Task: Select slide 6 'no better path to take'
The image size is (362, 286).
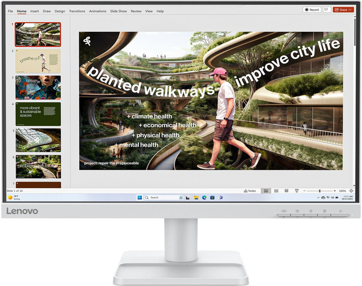Action: click(38, 167)
